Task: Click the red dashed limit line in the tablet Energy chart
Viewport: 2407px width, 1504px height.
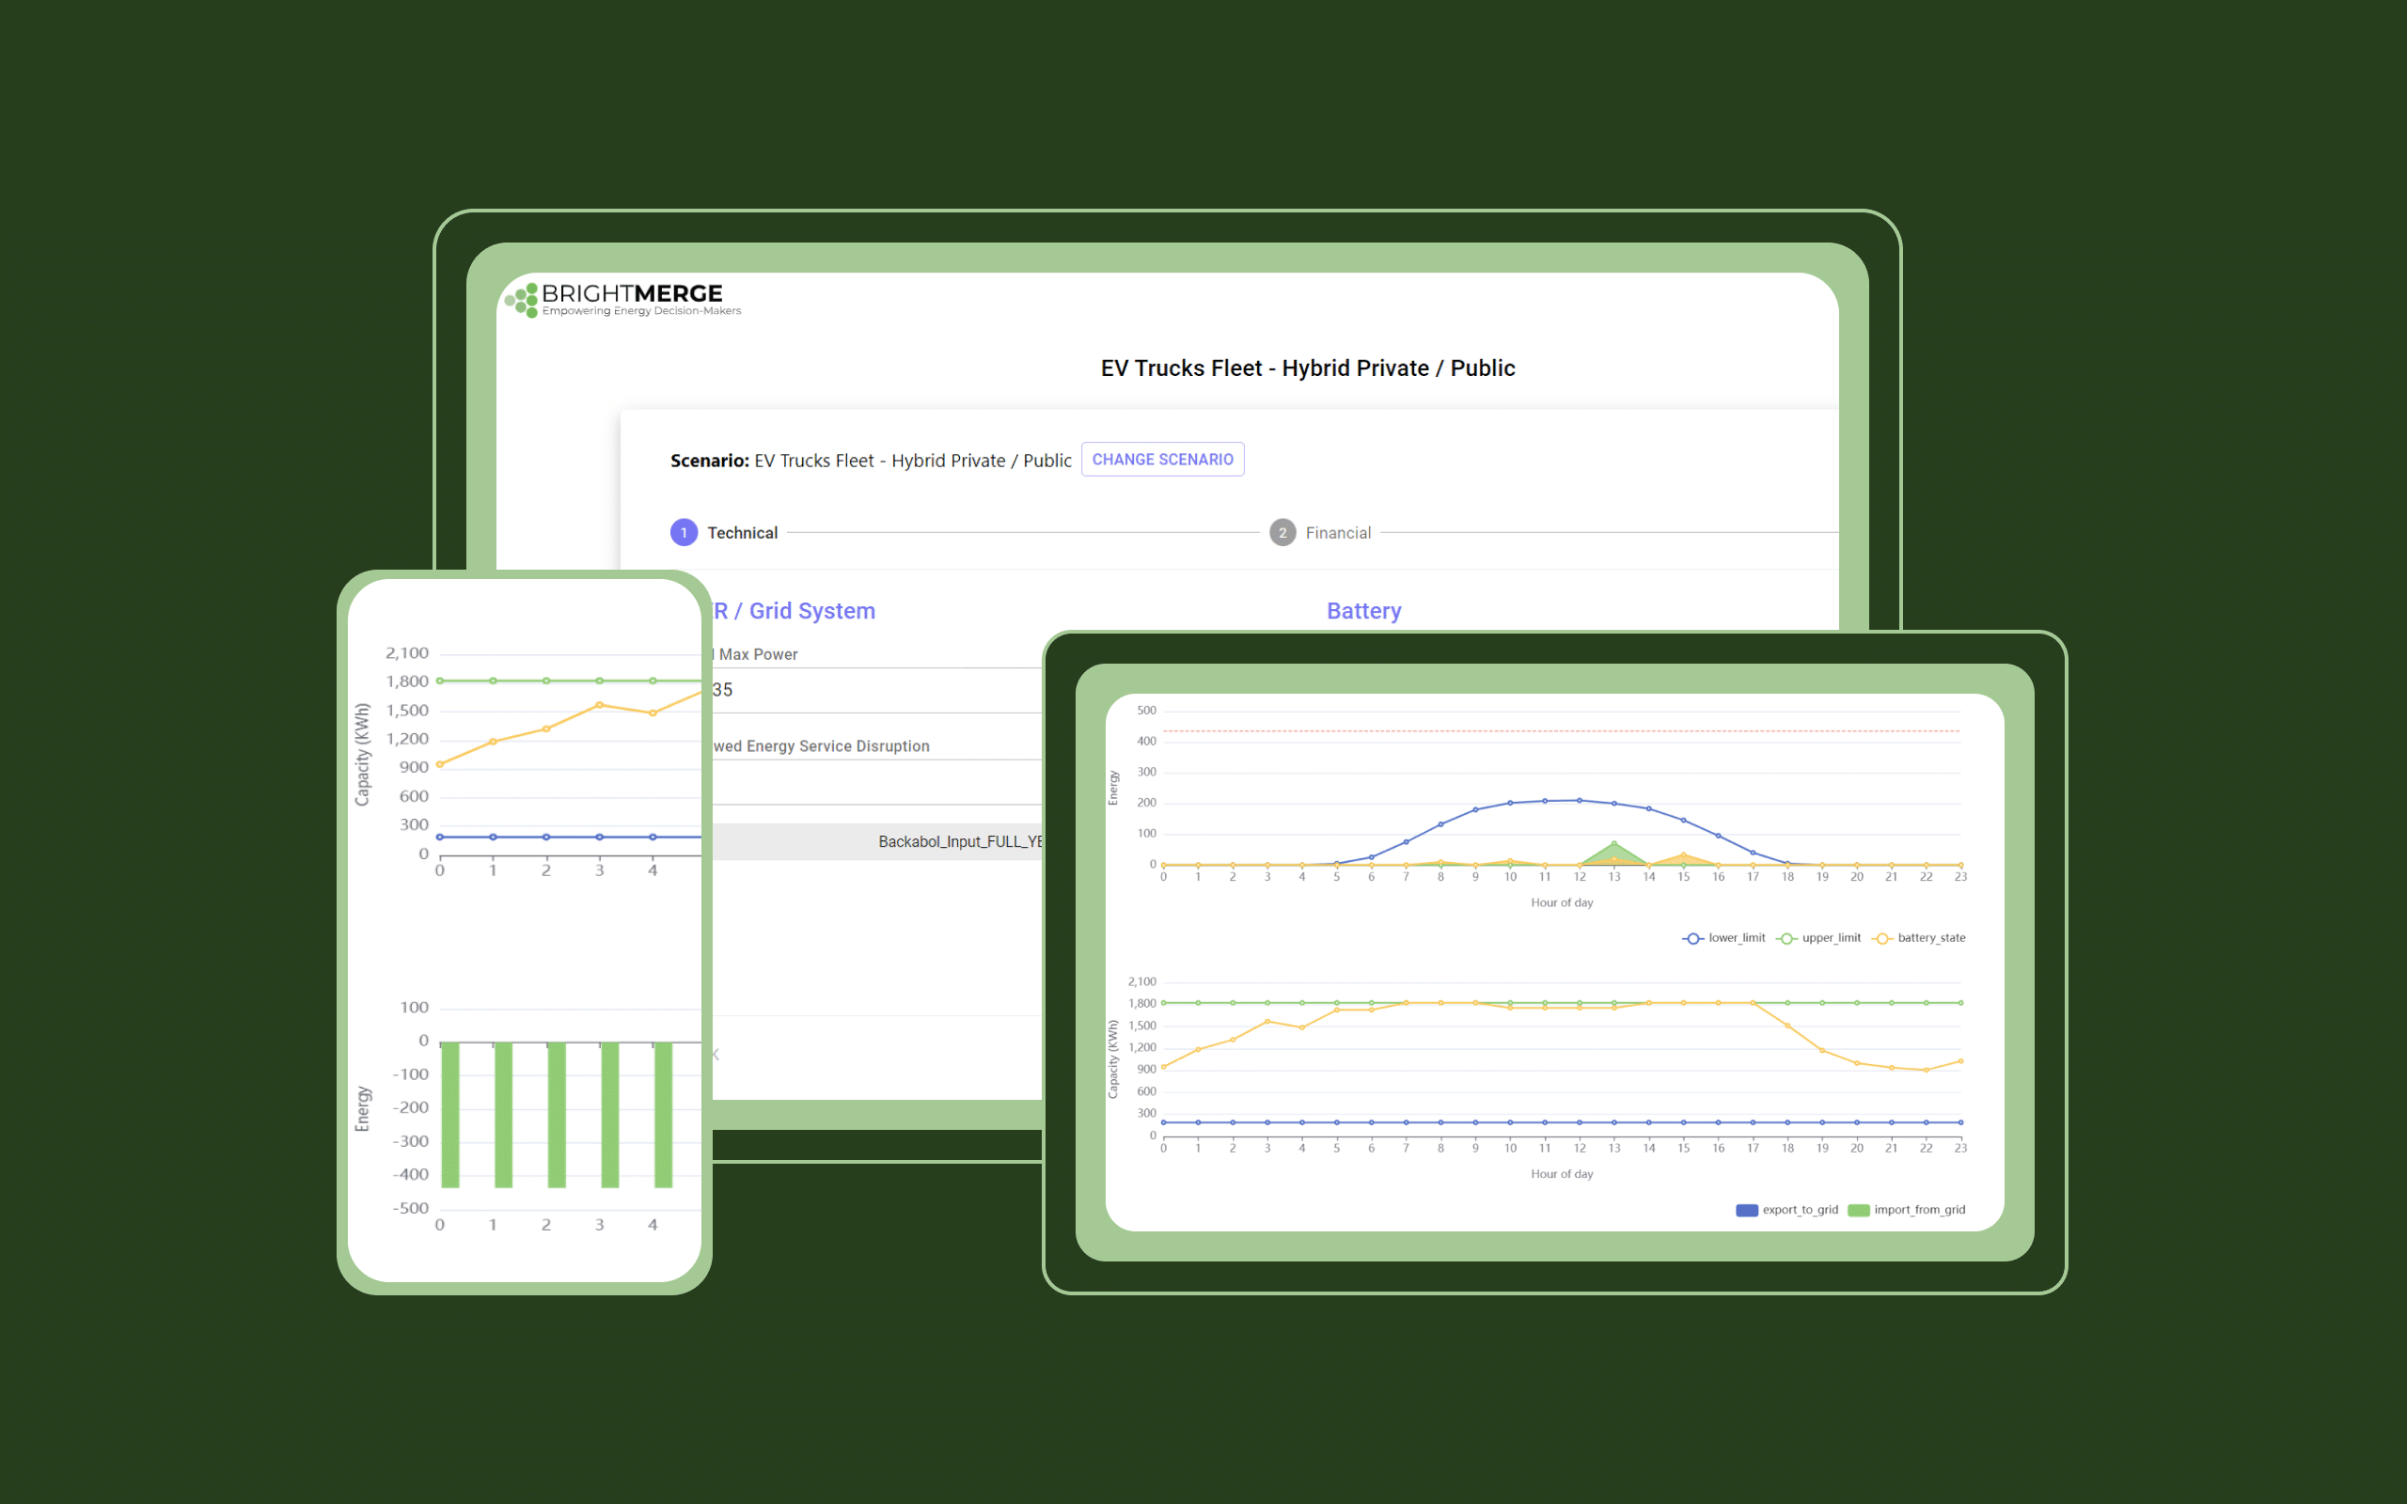Action: [1562, 731]
